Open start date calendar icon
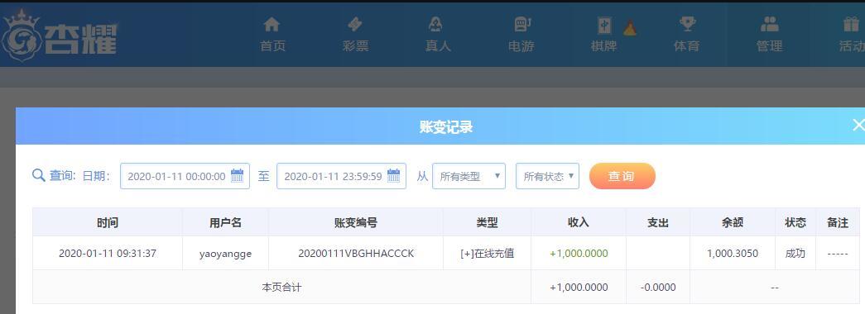 238,176
